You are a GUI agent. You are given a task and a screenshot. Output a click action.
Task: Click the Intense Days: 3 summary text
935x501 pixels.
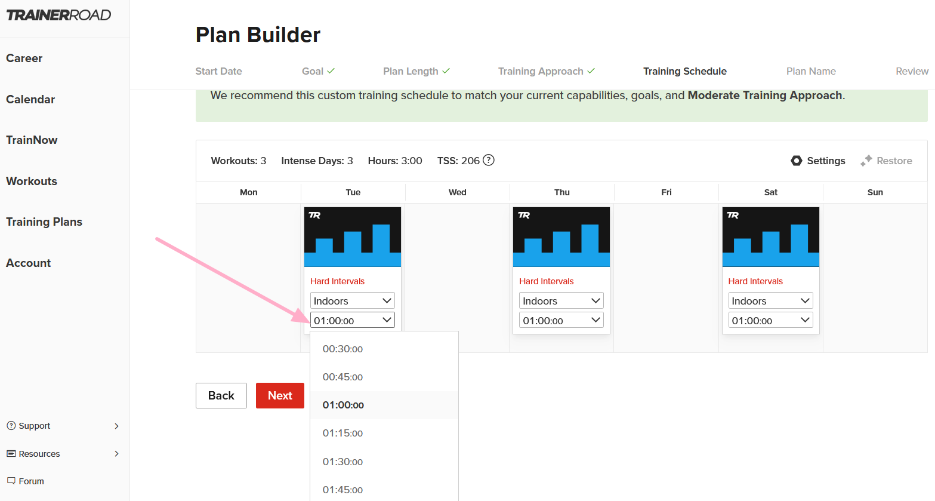point(317,161)
